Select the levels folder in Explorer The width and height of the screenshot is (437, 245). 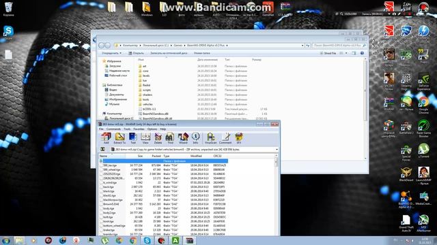click(144, 76)
